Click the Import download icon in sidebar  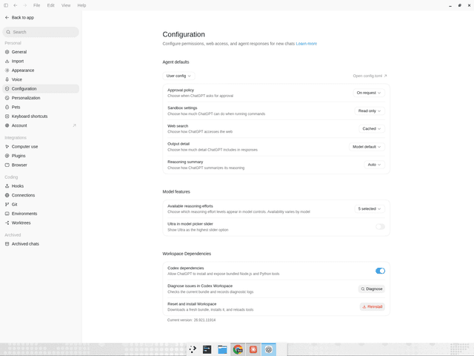pos(7,61)
